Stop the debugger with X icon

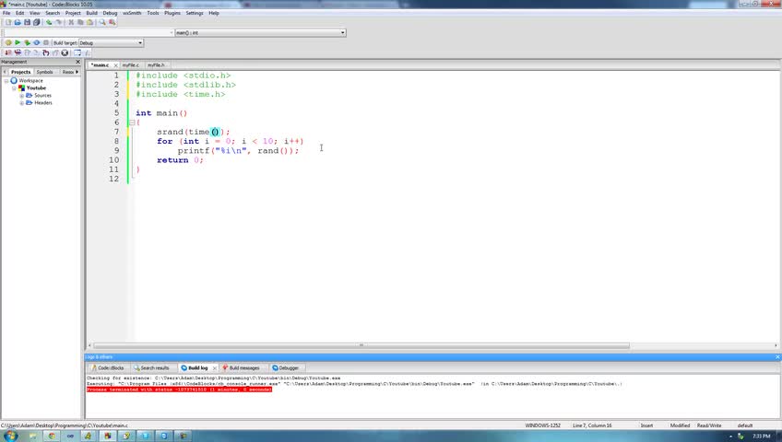[x=65, y=52]
